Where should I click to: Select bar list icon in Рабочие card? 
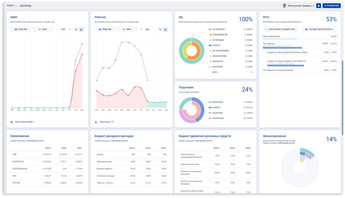coord(160,29)
